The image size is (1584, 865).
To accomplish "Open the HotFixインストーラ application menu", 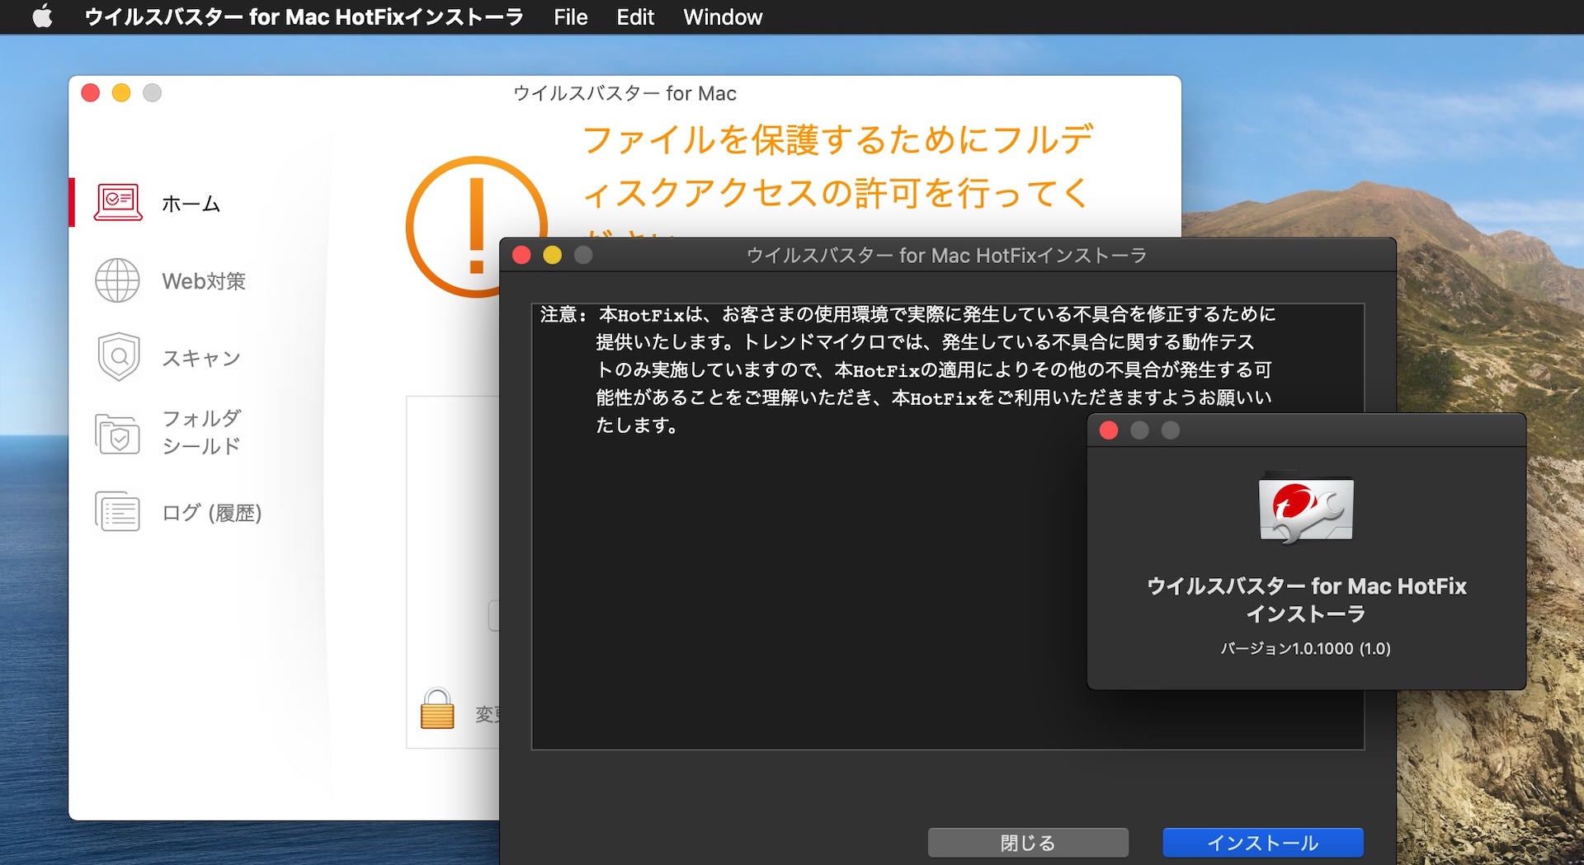I will tap(304, 16).
